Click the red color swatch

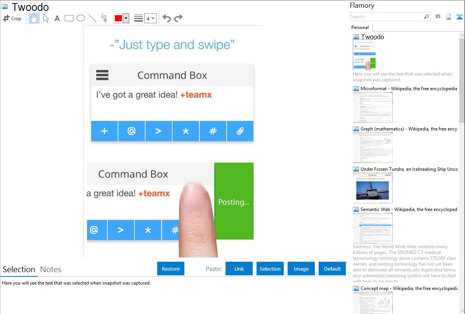pyautogui.click(x=118, y=18)
